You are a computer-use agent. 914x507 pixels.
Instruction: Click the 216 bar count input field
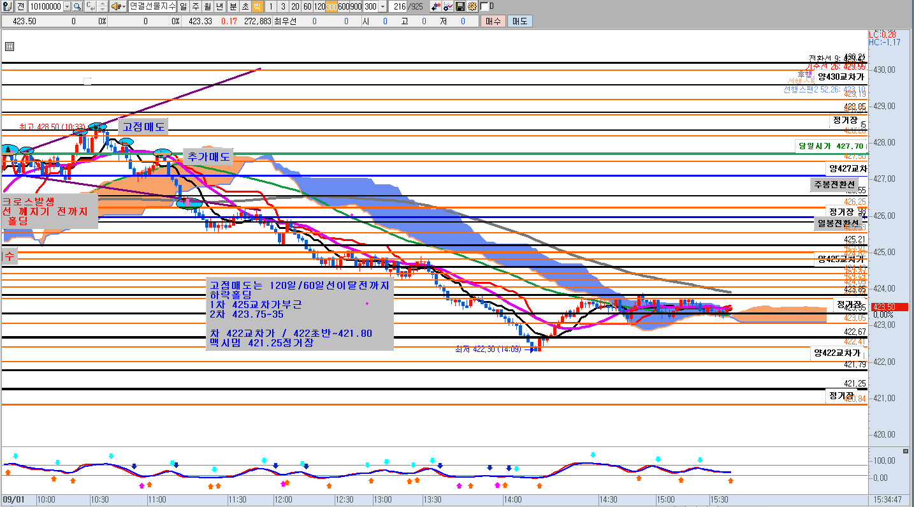[398, 6]
